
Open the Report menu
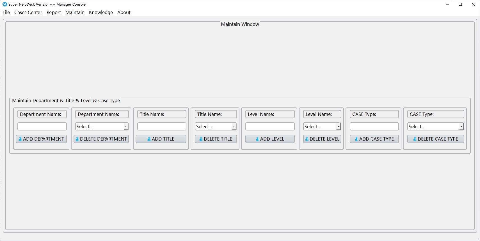pyautogui.click(x=54, y=12)
